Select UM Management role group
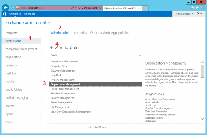 (x=95, y=107)
